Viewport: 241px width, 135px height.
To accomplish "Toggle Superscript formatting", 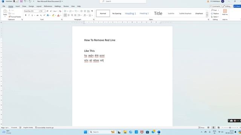I will click(x=44, y=15).
